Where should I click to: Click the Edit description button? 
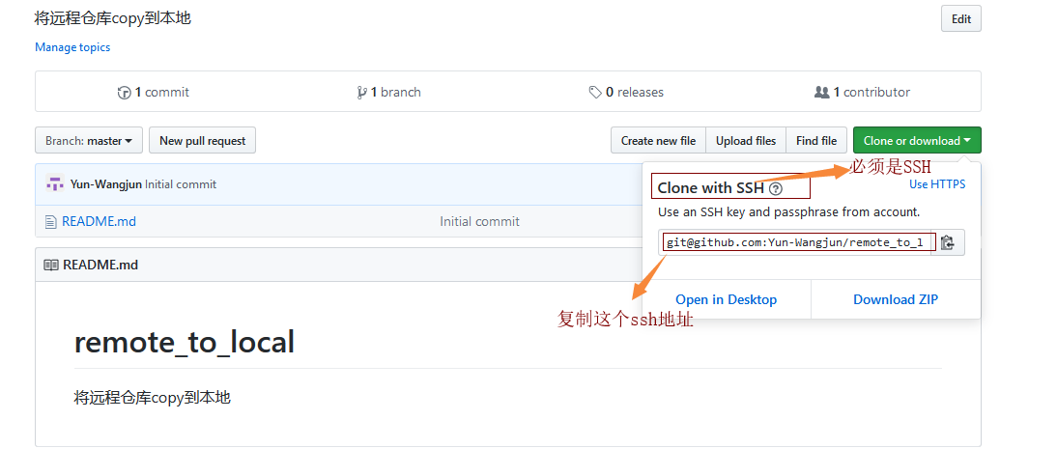(x=960, y=19)
